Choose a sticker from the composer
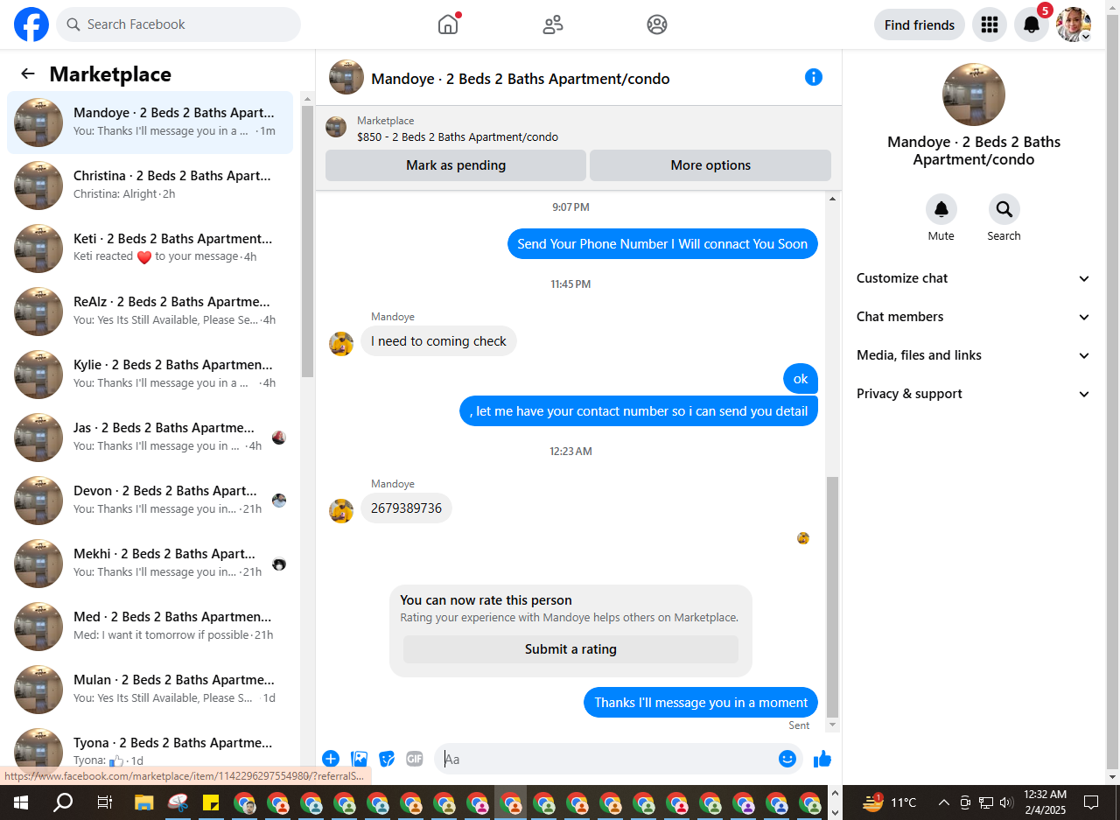This screenshot has width=1120, height=820. tap(387, 759)
